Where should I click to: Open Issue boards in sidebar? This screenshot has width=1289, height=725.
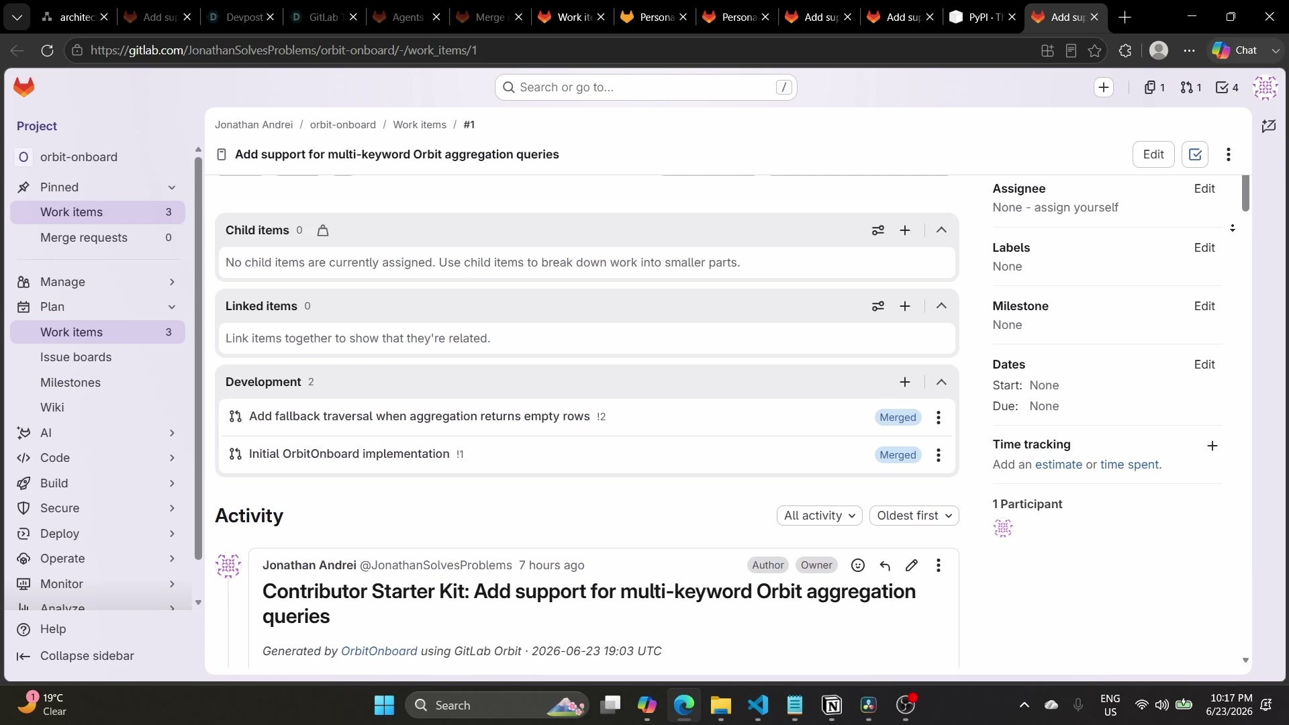click(x=97, y=357)
